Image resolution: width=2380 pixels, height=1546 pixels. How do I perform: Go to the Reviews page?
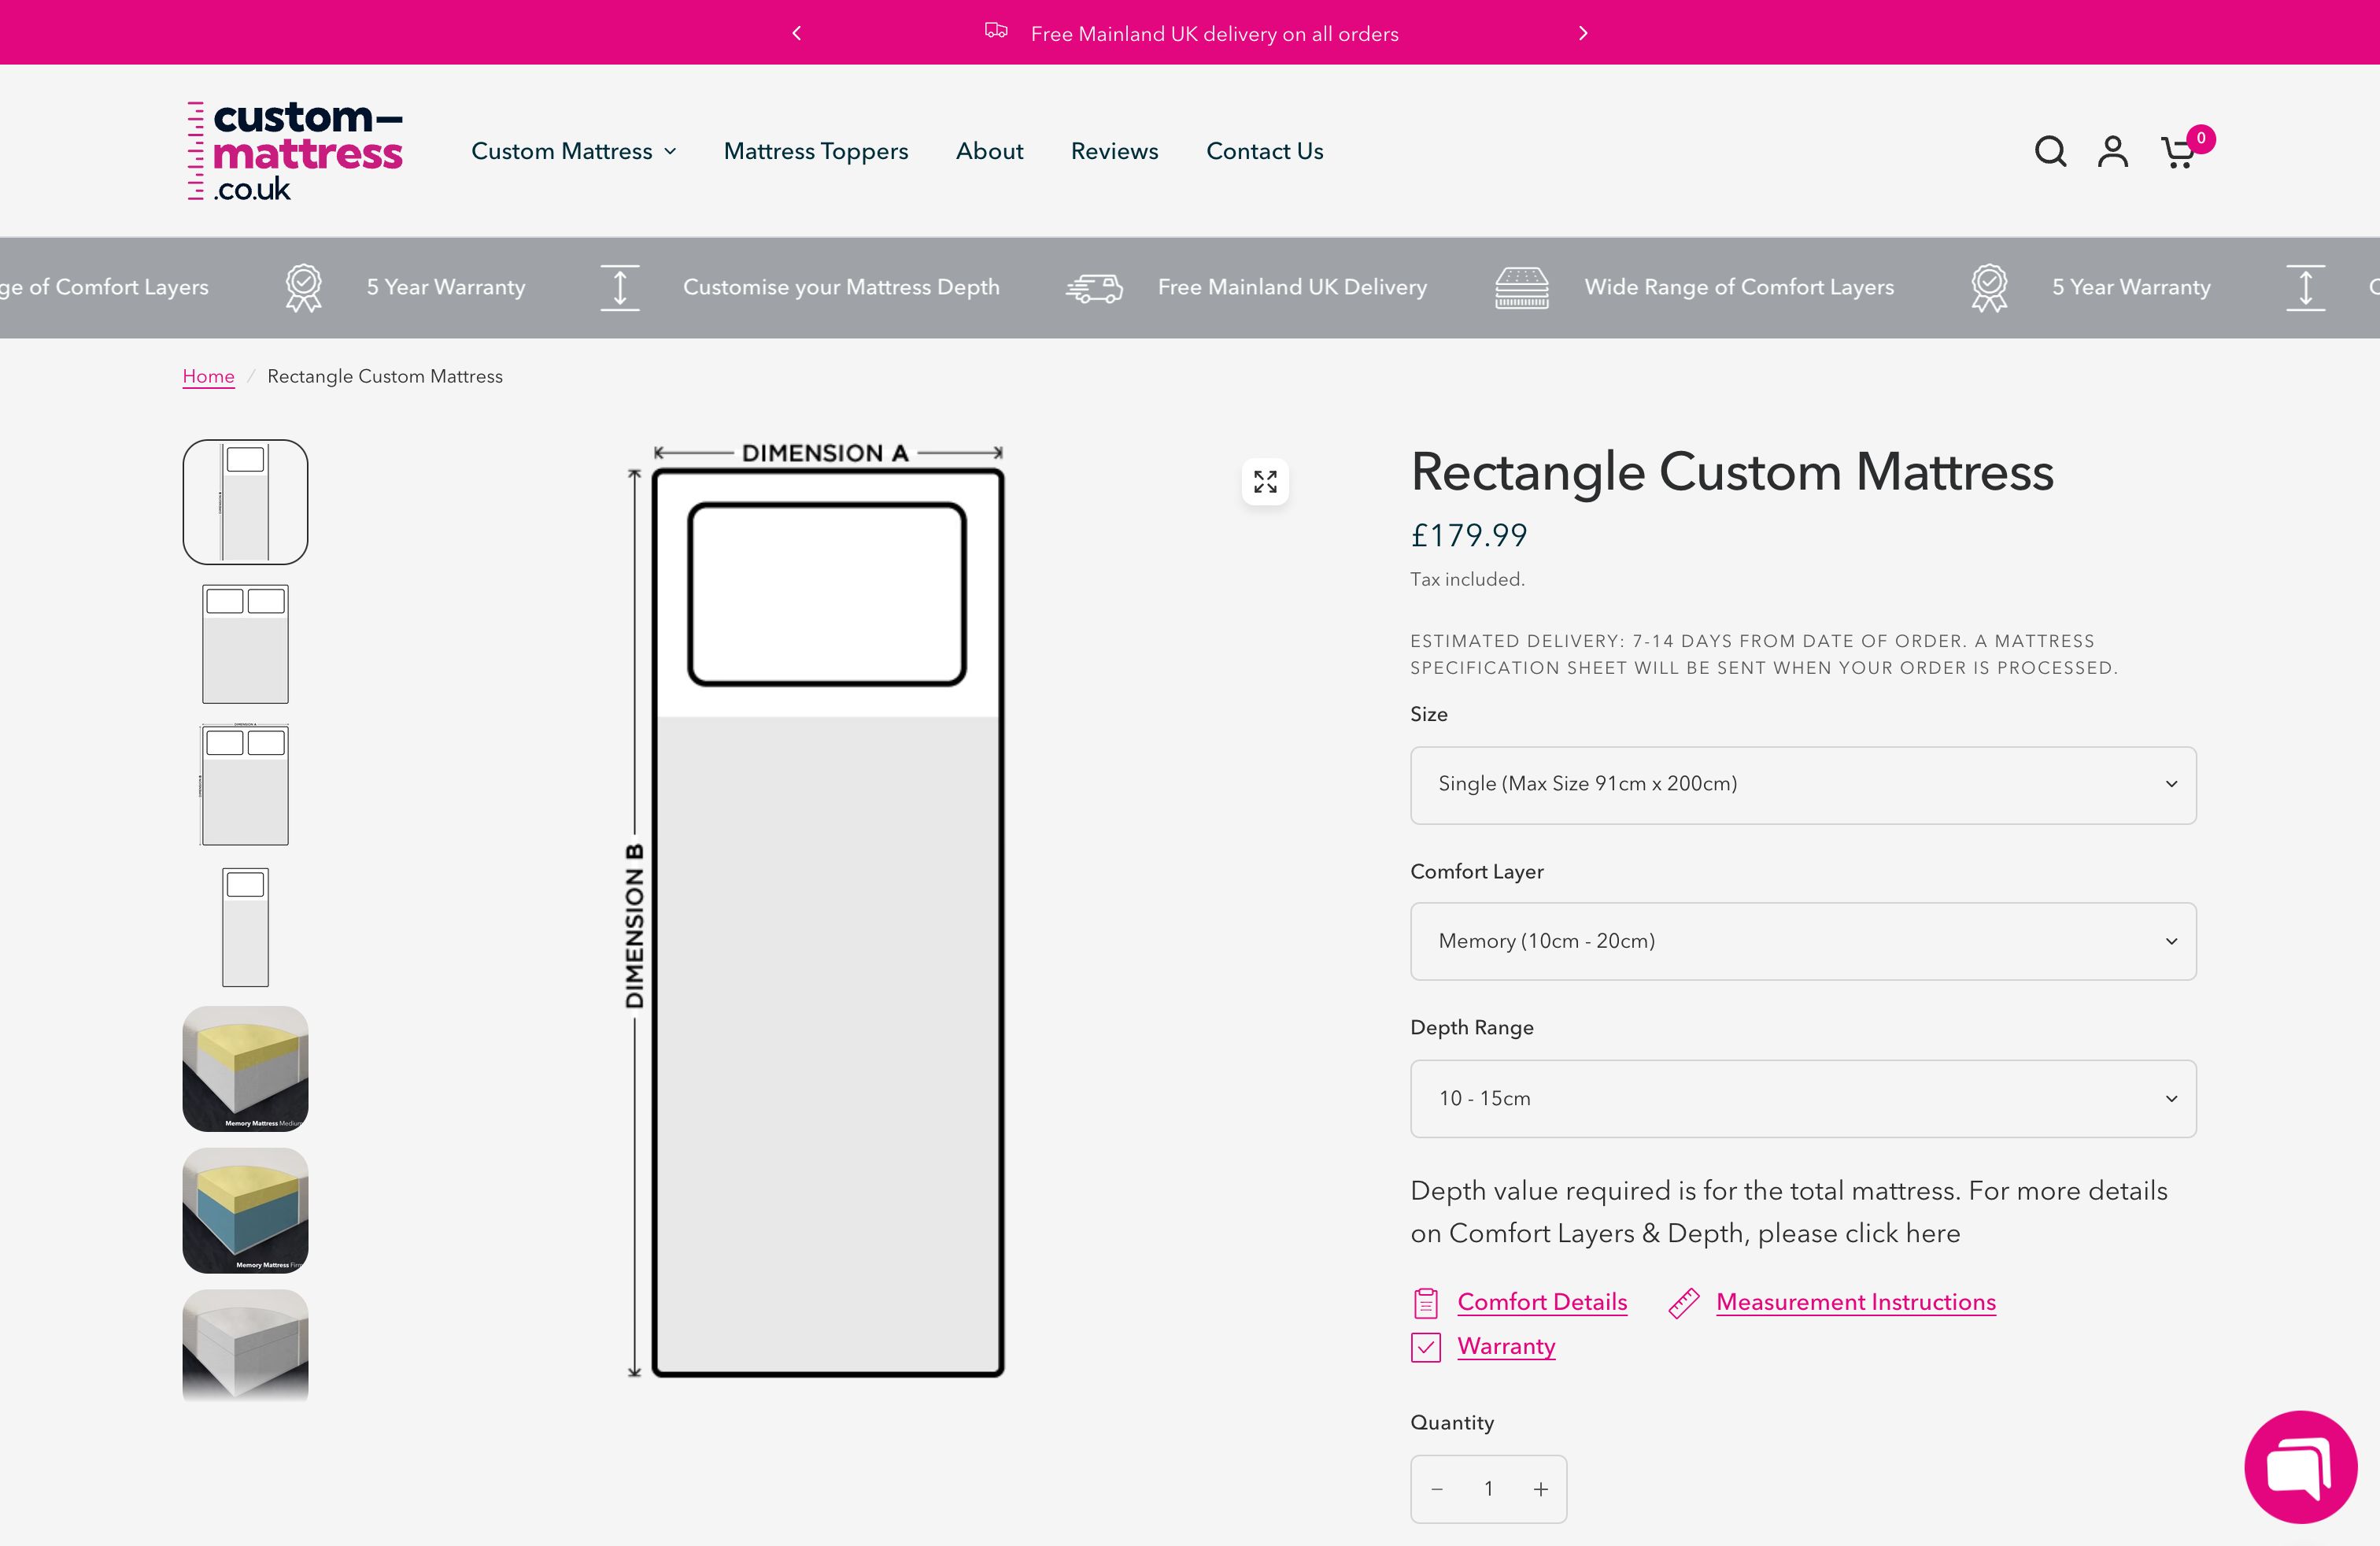click(x=1114, y=151)
